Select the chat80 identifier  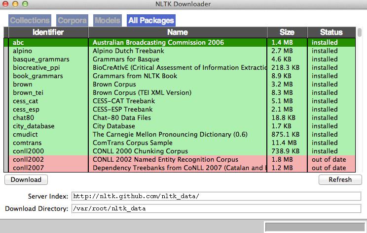(x=23, y=118)
